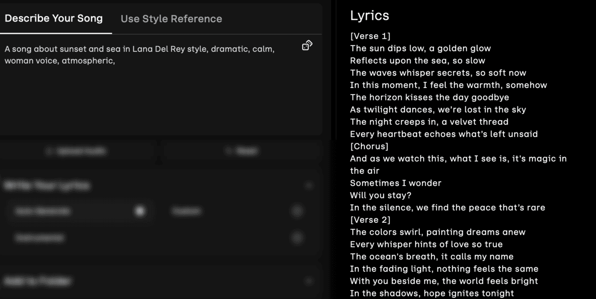Click the Lyrics panel heading
The image size is (596, 299).
(x=369, y=15)
